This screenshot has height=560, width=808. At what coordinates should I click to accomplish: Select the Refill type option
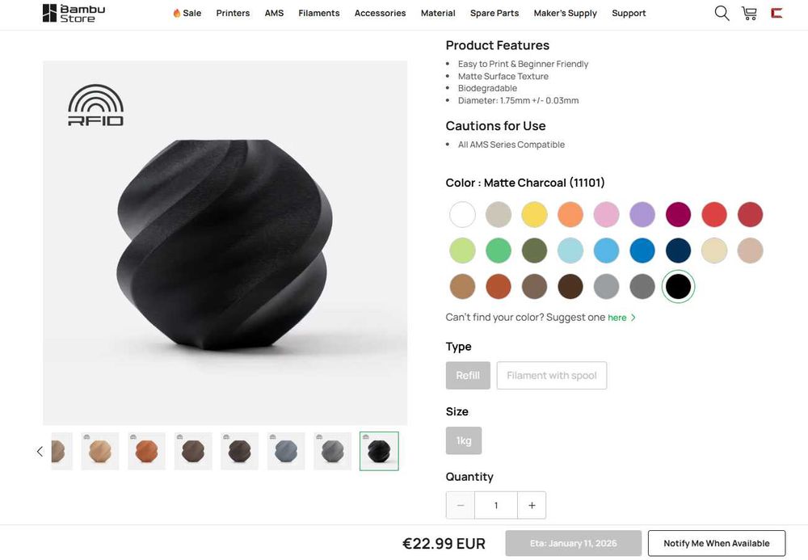click(x=468, y=375)
